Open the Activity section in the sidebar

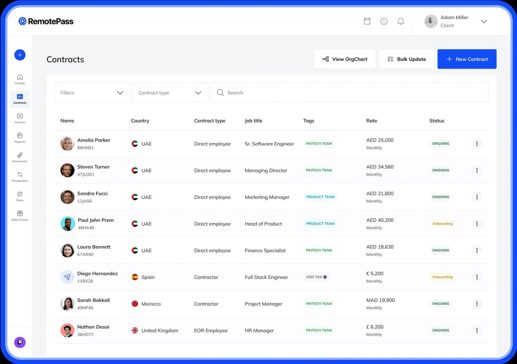click(20, 79)
